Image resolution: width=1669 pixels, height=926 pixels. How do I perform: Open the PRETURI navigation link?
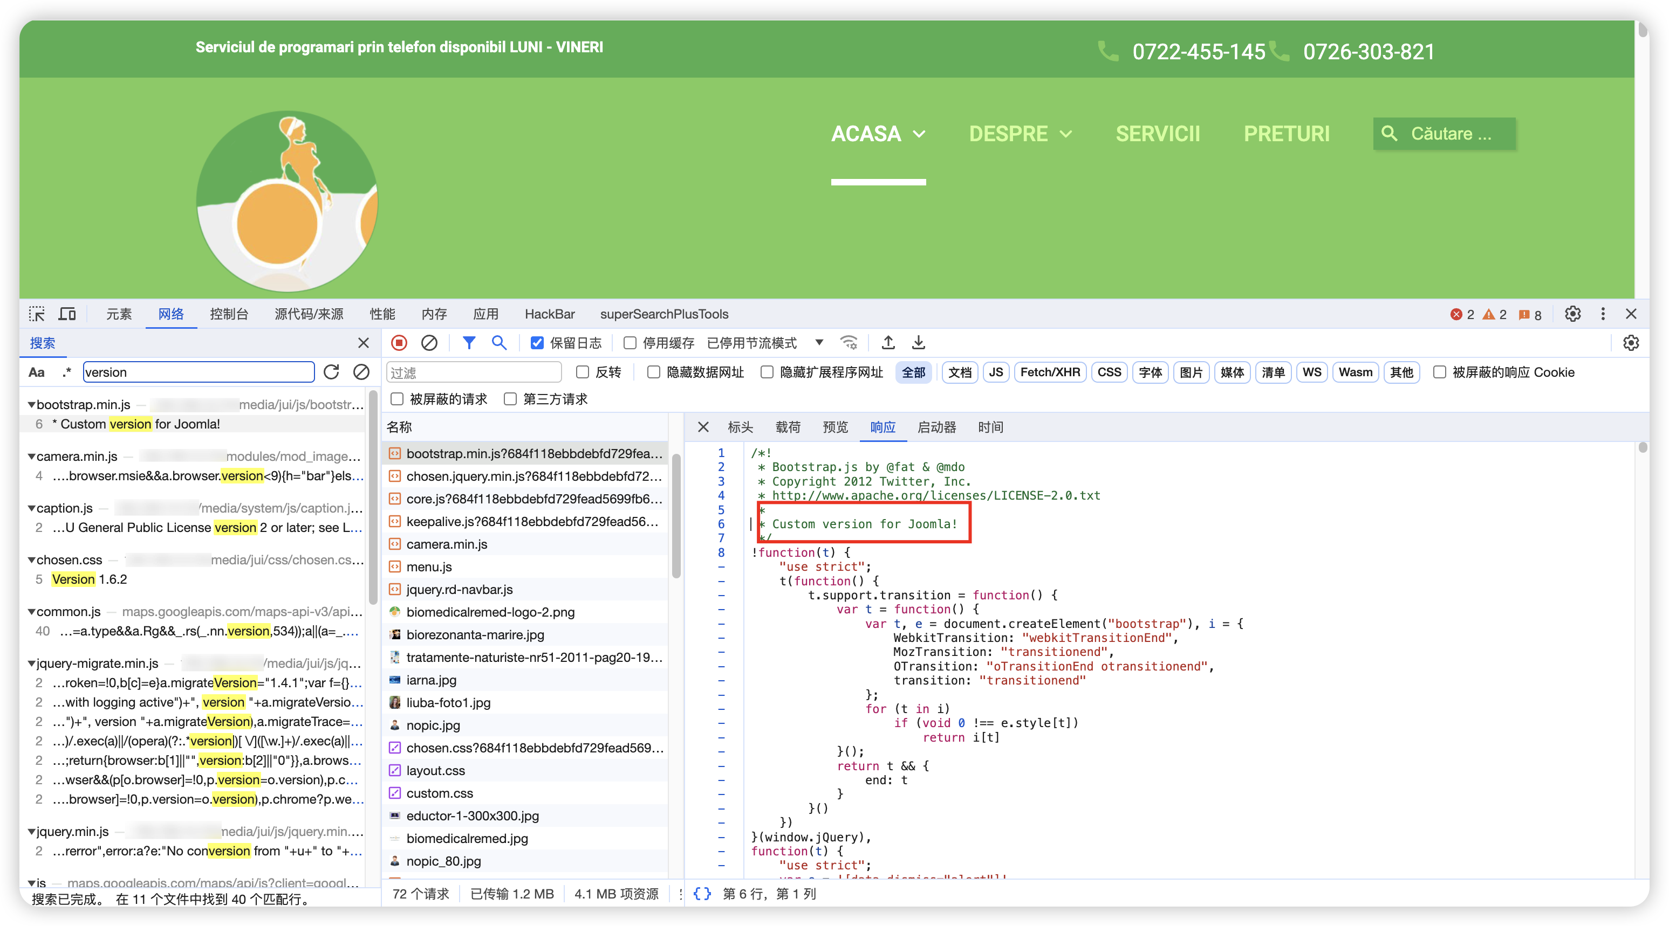(x=1287, y=134)
